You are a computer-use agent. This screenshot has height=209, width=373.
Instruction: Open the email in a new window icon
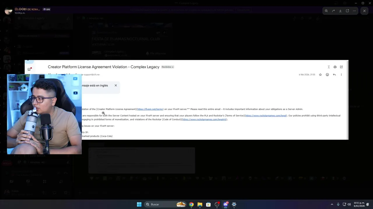point(341,67)
